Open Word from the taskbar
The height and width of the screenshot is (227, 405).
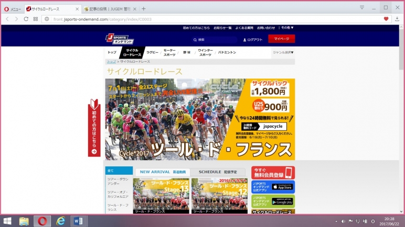(79, 221)
